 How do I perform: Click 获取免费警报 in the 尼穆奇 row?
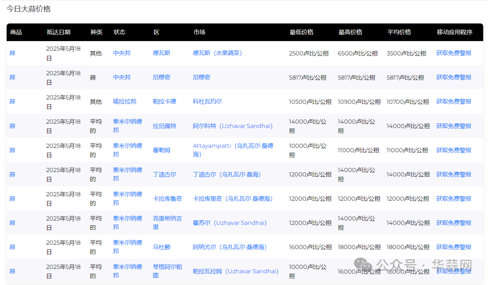click(454, 77)
